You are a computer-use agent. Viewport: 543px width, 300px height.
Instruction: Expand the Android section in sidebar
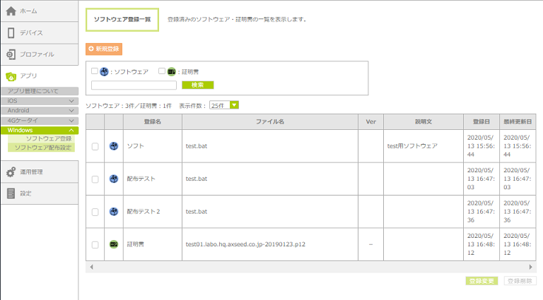pos(39,111)
